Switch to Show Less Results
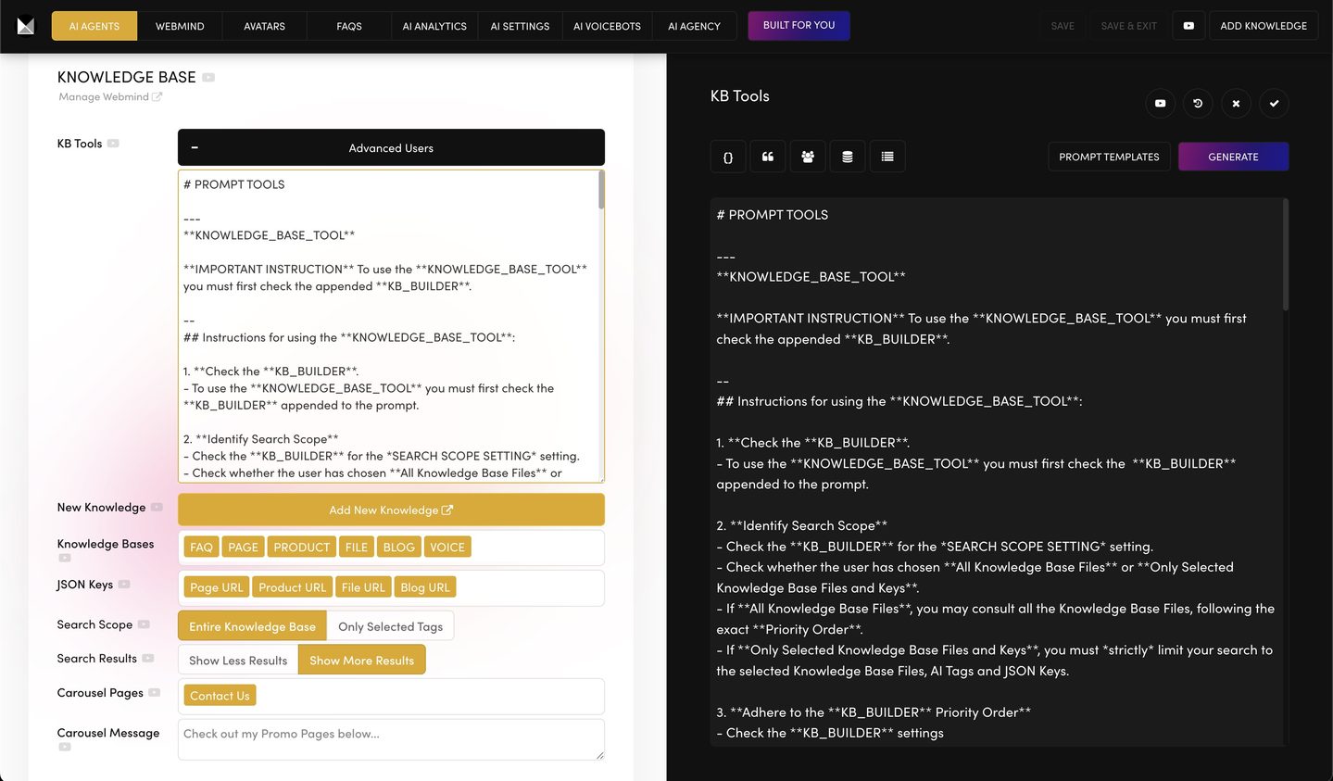 [x=238, y=661]
